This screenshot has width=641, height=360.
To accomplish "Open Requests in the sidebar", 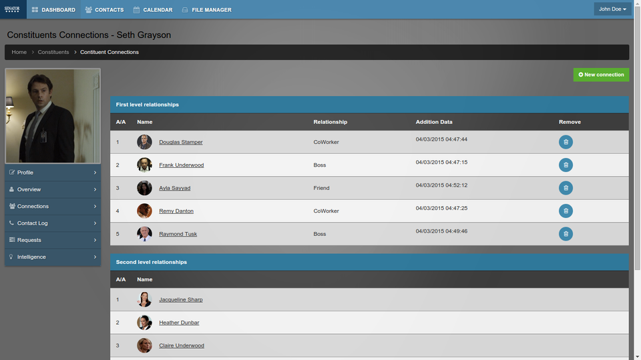I will (53, 240).
